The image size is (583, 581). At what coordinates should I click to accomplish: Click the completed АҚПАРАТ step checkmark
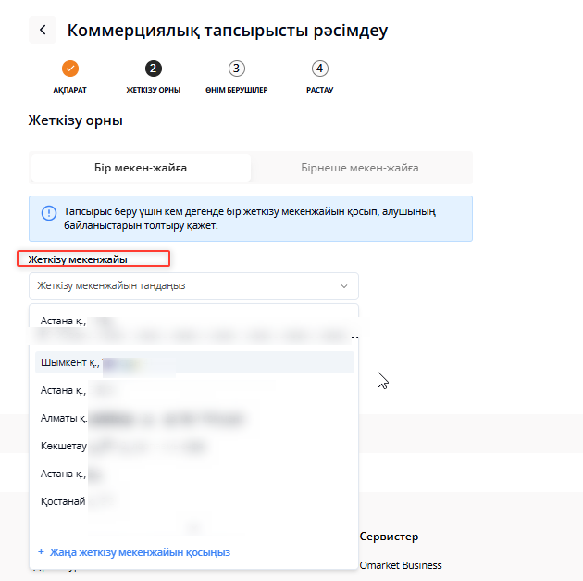(x=70, y=69)
